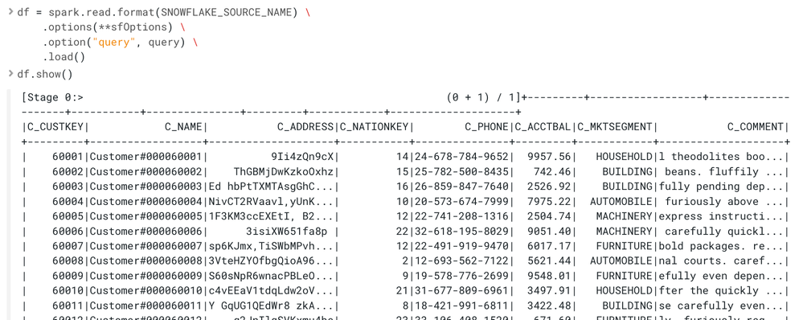Click the .load() code line

(64, 57)
